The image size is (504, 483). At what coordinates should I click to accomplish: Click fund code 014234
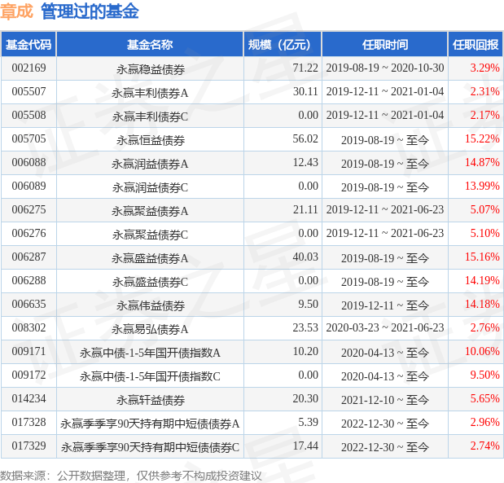tap(28, 400)
